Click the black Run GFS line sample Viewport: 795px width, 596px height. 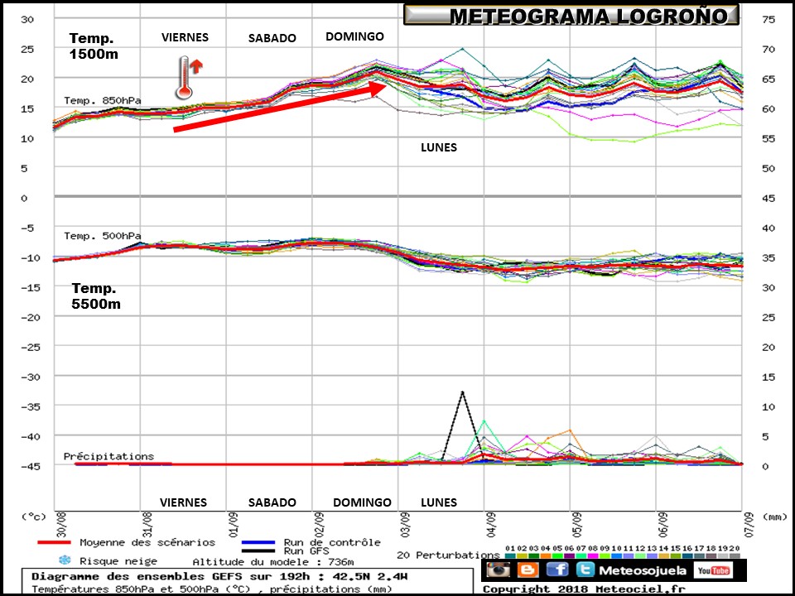[258, 550]
